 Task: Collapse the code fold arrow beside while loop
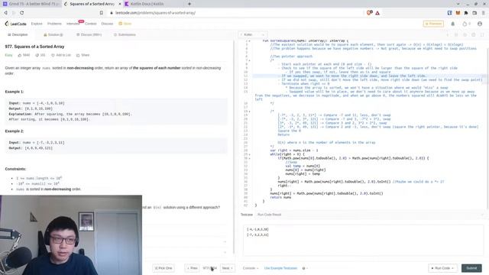coord(250,154)
